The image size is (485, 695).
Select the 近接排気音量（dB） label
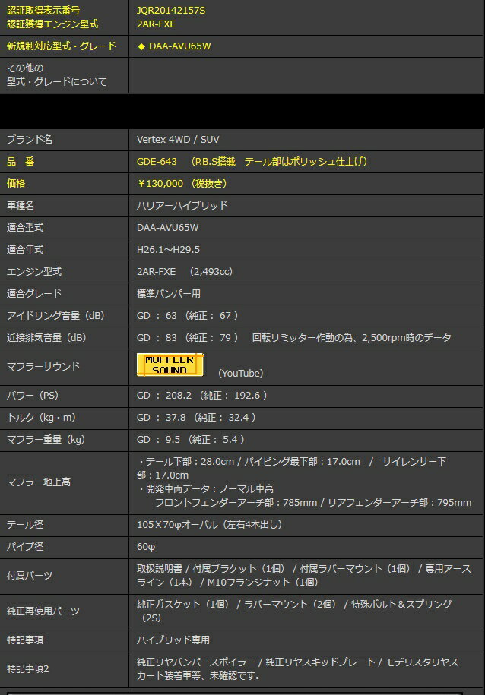point(46,338)
